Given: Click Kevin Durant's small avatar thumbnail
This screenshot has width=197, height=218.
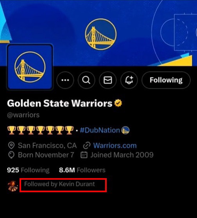Looking at the screenshot, I should 13,186.
